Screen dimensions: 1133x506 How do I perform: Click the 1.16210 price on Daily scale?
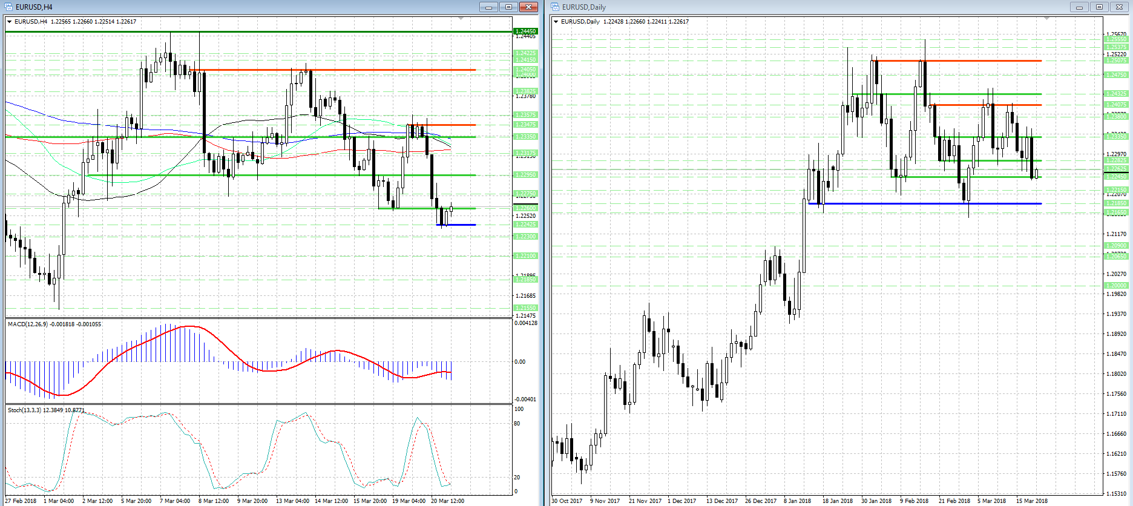tap(1117, 454)
